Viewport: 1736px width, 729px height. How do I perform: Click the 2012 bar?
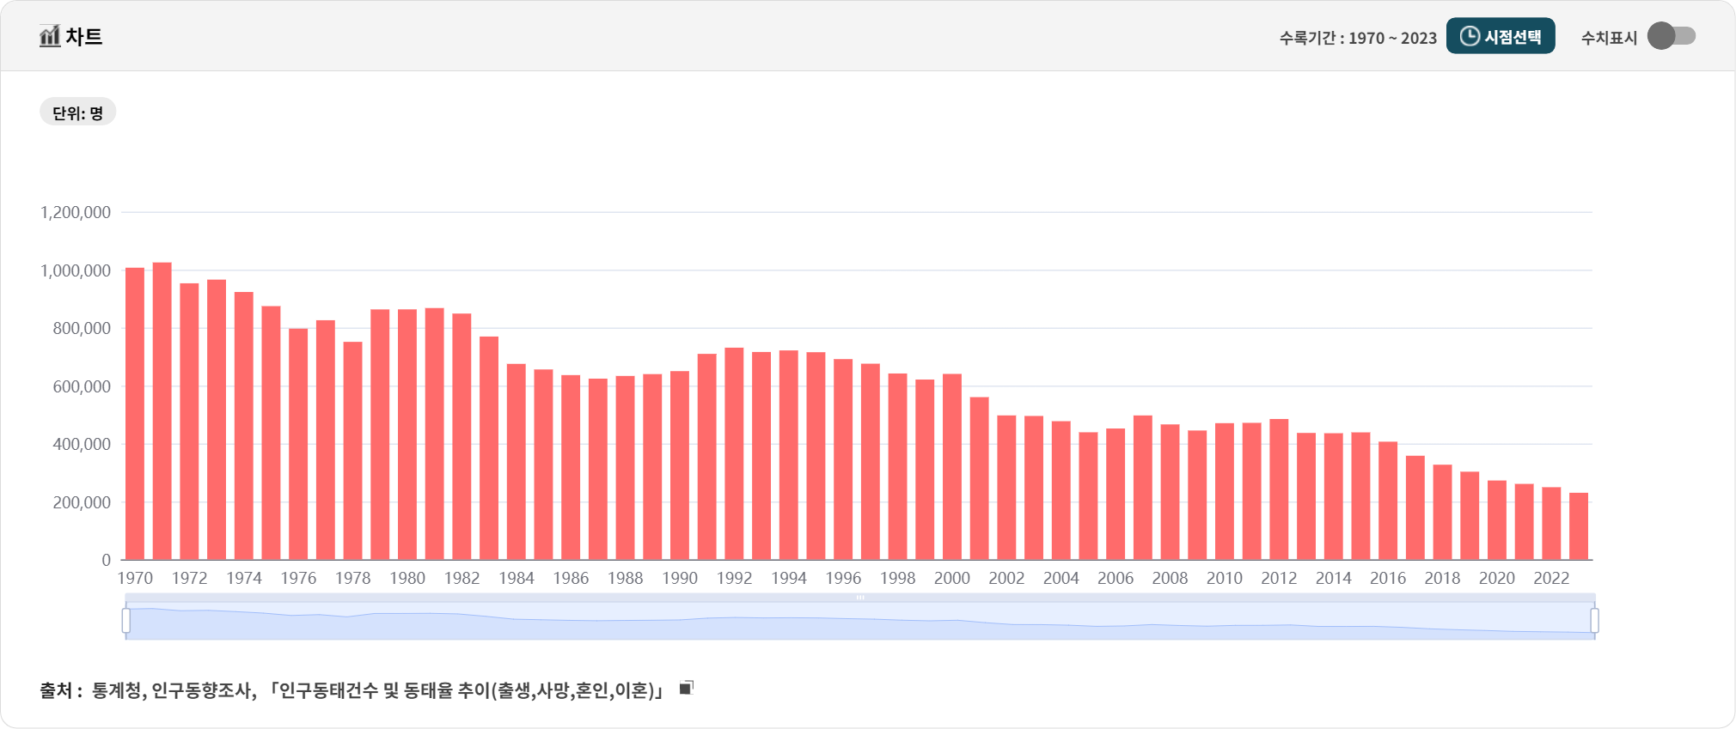1279,489
